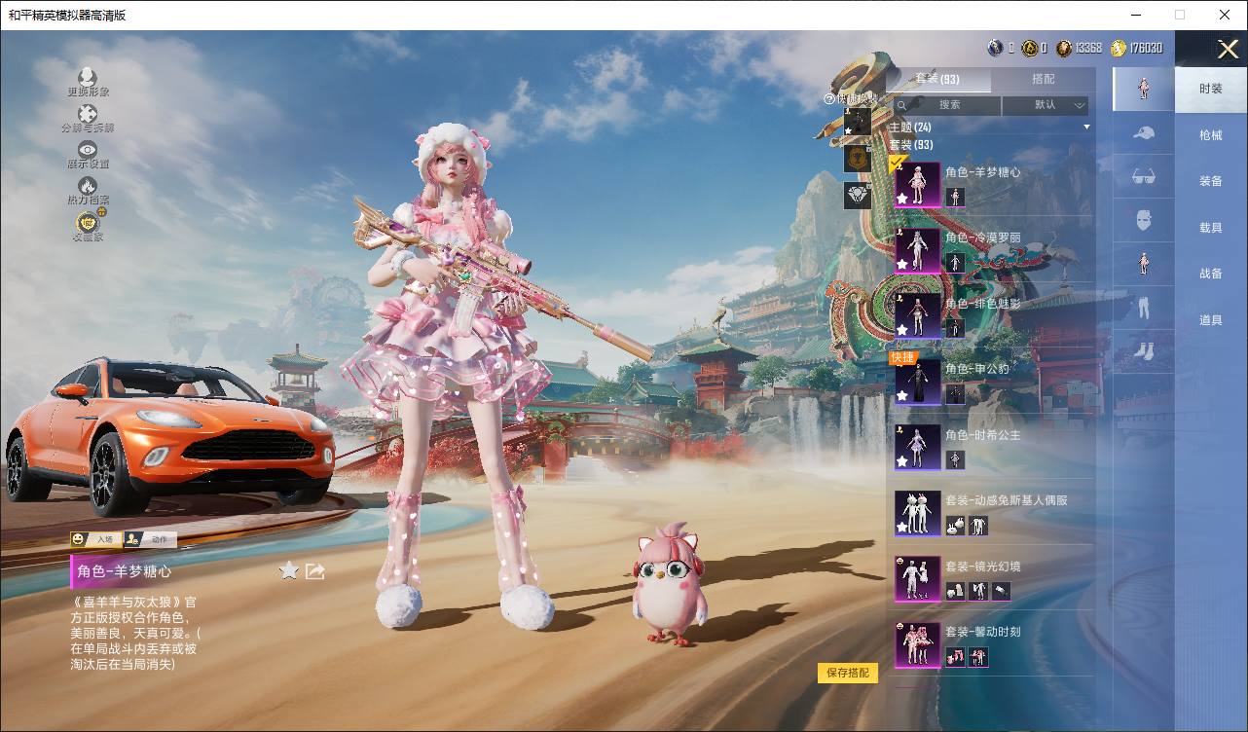Switch to the 枪械 firearms tab
The image size is (1248, 732).
coord(1211,135)
